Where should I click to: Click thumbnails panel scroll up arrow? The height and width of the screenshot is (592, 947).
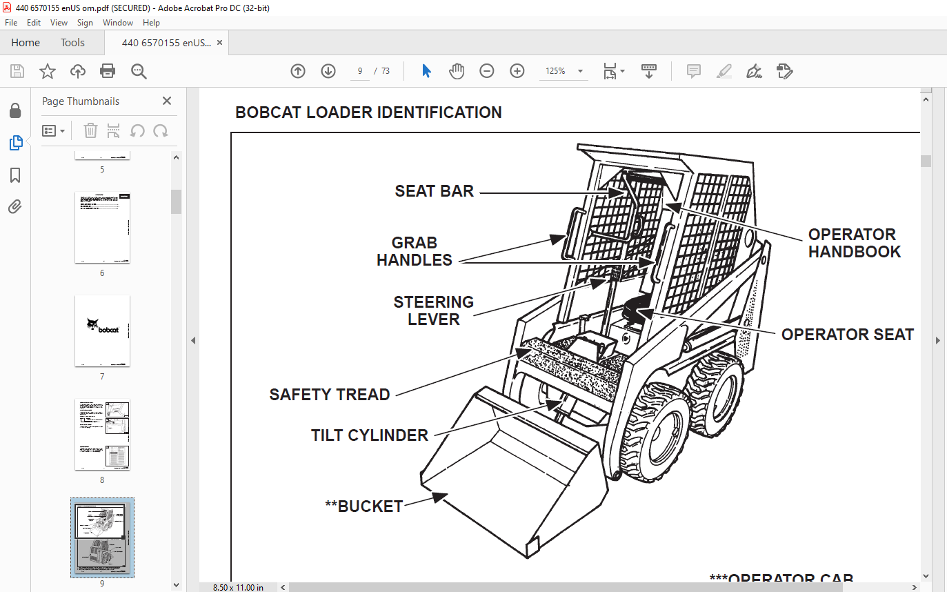tap(176, 157)
